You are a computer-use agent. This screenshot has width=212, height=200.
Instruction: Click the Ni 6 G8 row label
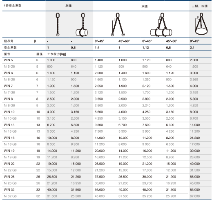click(9, 80)
